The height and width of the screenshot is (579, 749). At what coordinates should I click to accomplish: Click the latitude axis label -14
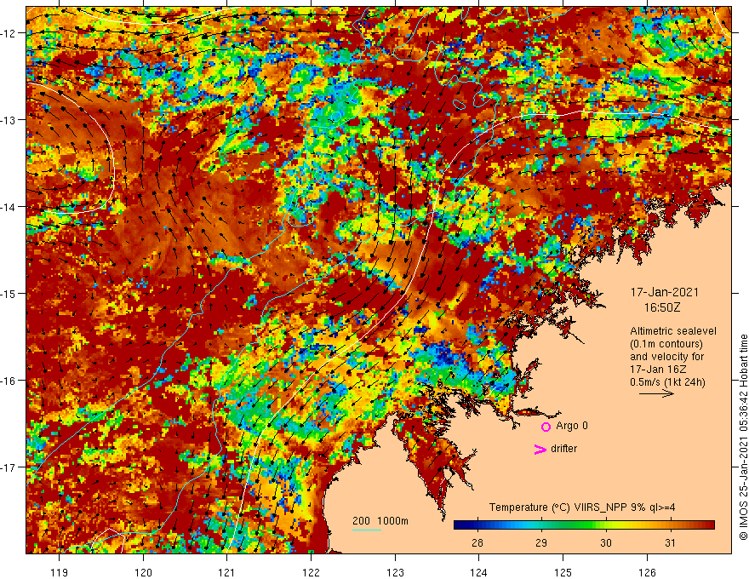click(9, 207)
